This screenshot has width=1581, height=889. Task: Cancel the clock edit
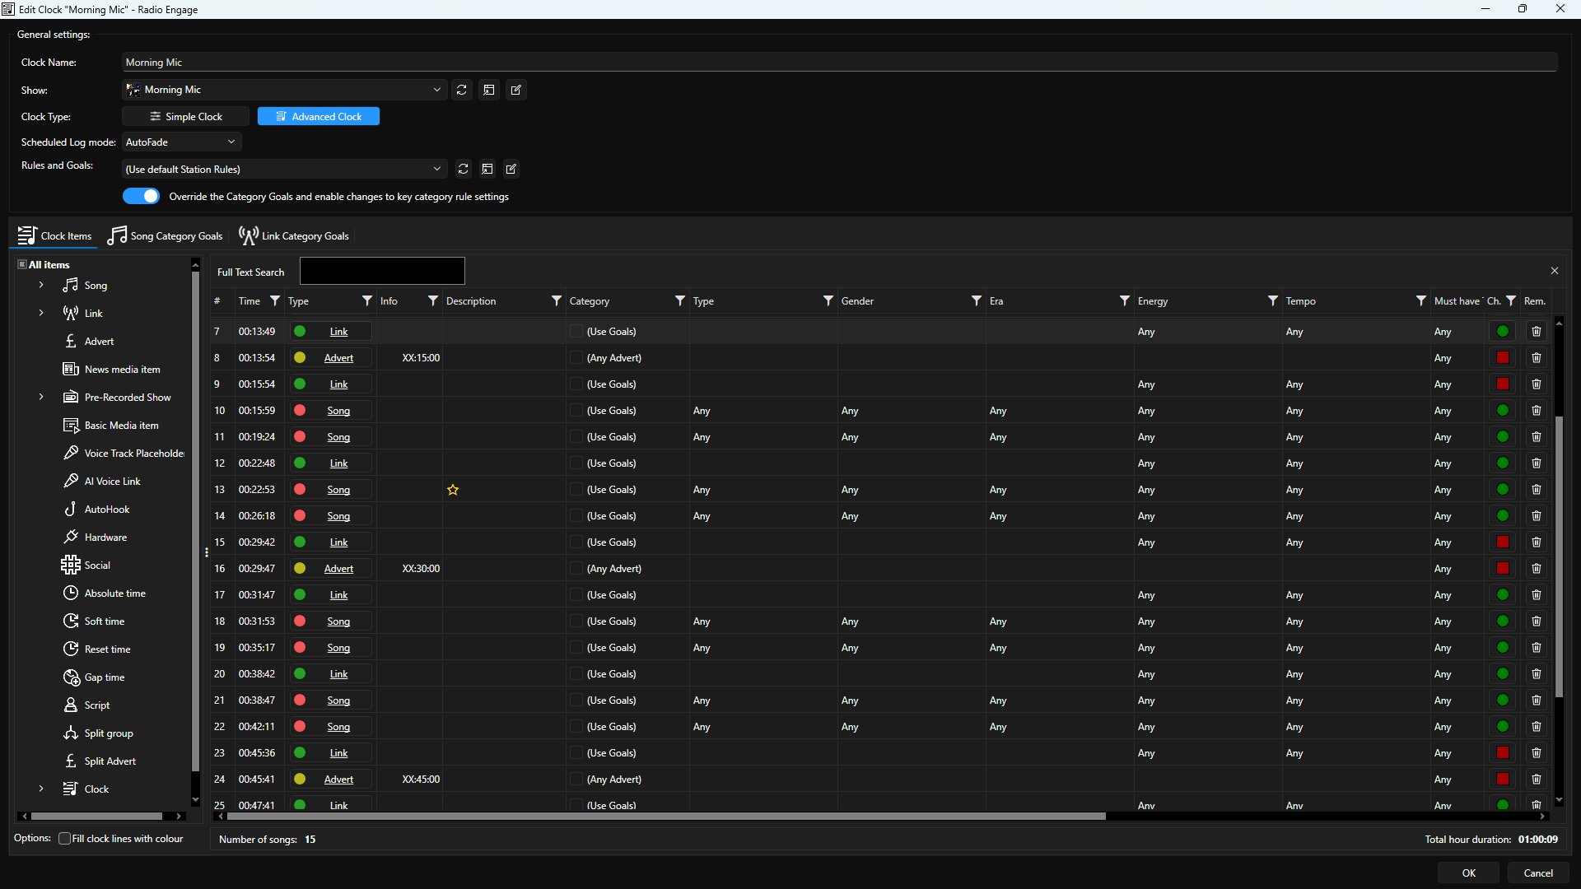[x=1538, y=873]
